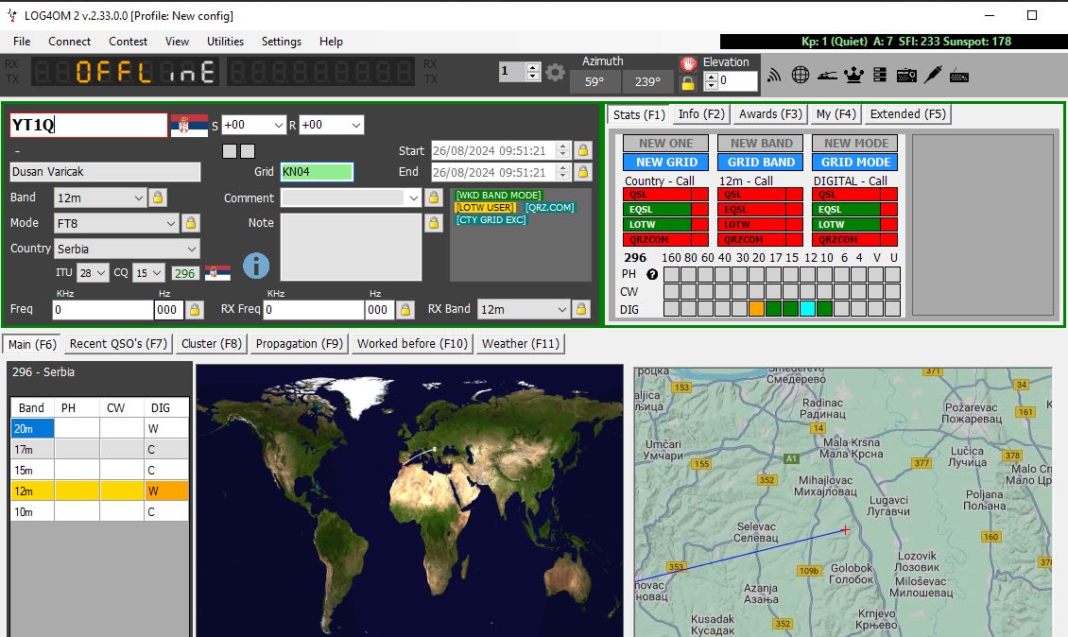Click the NEW GRID button
The image size is (1068, 637).
click(666, 163)
